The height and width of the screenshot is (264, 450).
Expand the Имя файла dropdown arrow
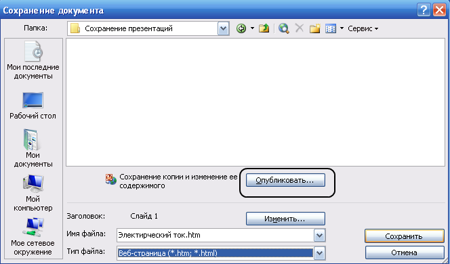coord(319,236)
